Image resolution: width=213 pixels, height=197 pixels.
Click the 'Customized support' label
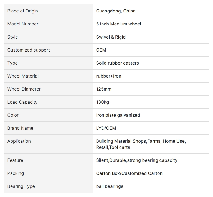click(x=29, y=50)
